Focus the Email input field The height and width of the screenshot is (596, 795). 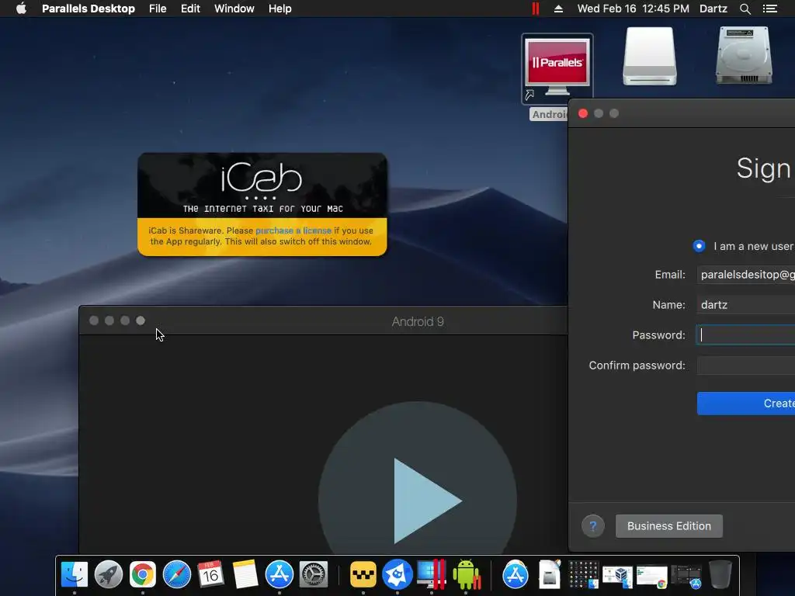[x=746, y=275]
